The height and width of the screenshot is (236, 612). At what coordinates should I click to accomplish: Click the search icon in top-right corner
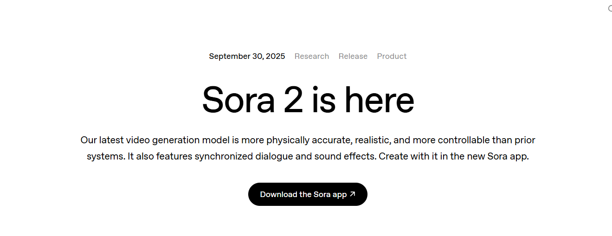point(610,8)
